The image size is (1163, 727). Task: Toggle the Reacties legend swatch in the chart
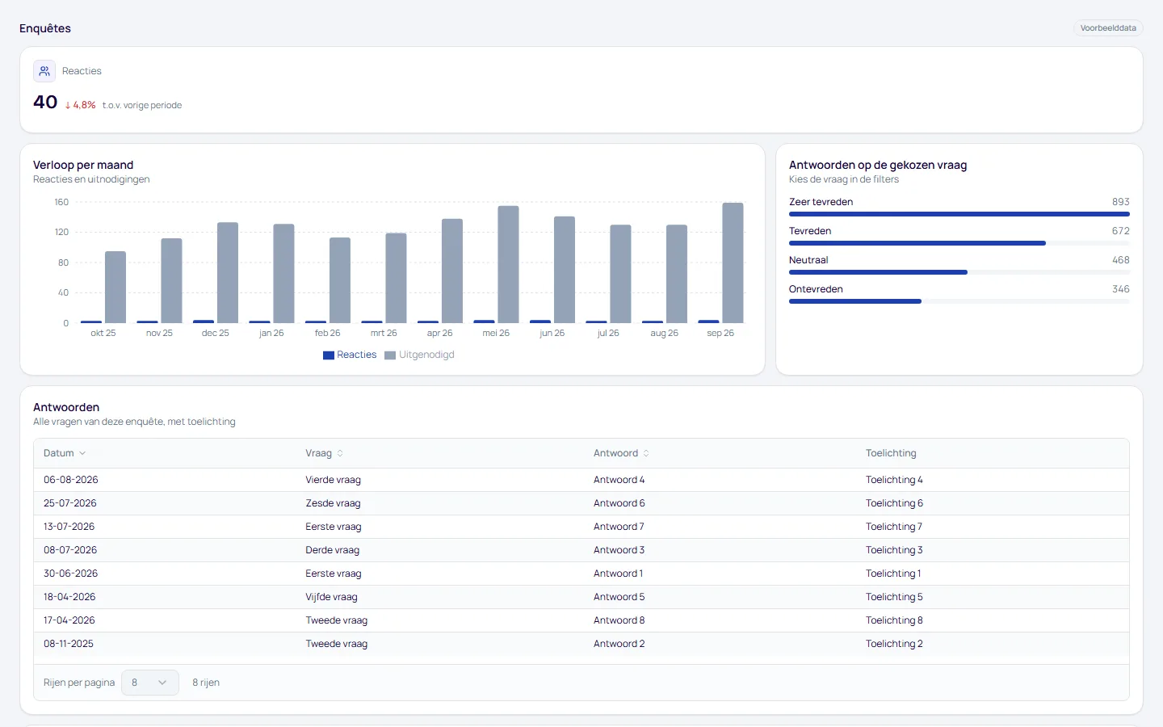pyautogui.click(x=329, y=355)
